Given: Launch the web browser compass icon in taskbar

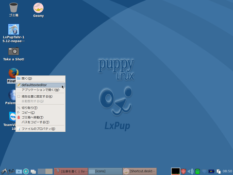Looking at the screenshot, I should [x=26, y=171].
